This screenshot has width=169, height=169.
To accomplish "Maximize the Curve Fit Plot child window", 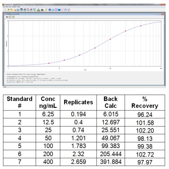I will pos(160,14).
